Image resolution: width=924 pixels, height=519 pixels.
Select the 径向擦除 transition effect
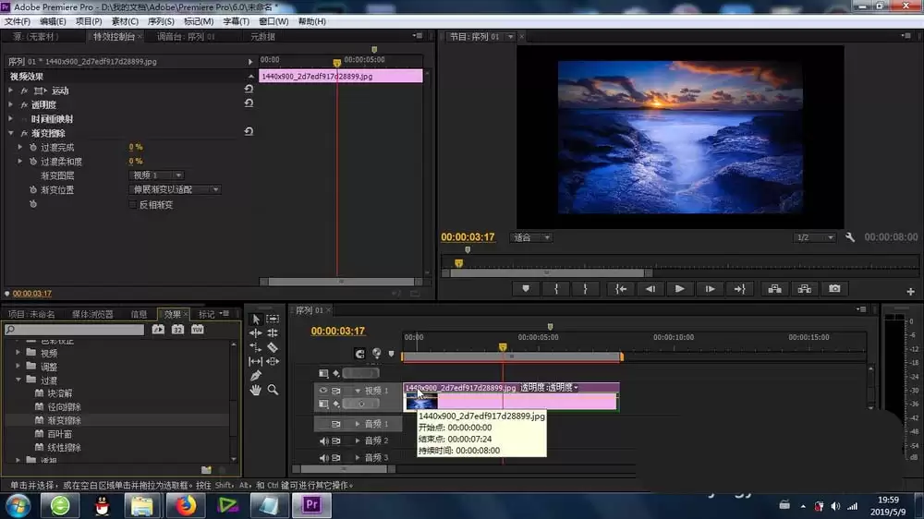click(x=65, y=406)
